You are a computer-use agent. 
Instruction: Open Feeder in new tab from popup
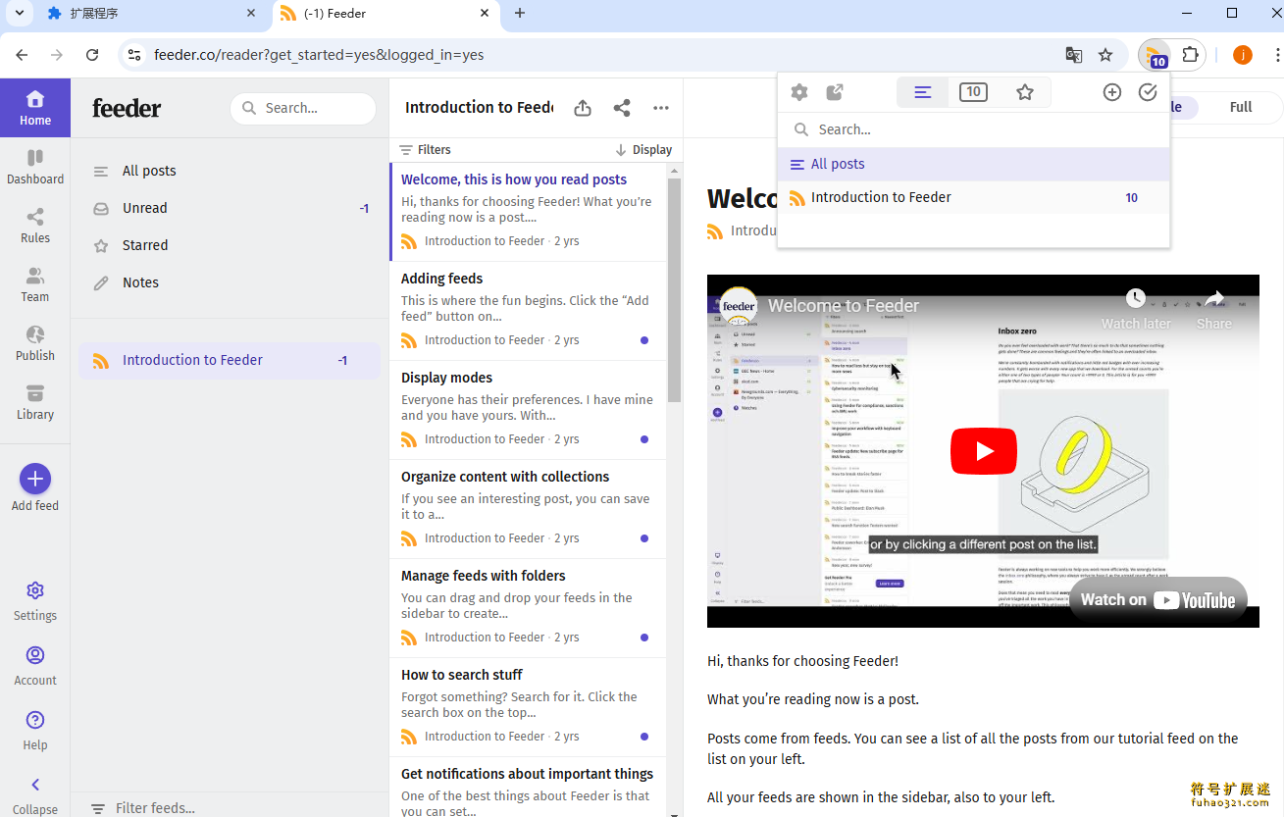(835, 92)
